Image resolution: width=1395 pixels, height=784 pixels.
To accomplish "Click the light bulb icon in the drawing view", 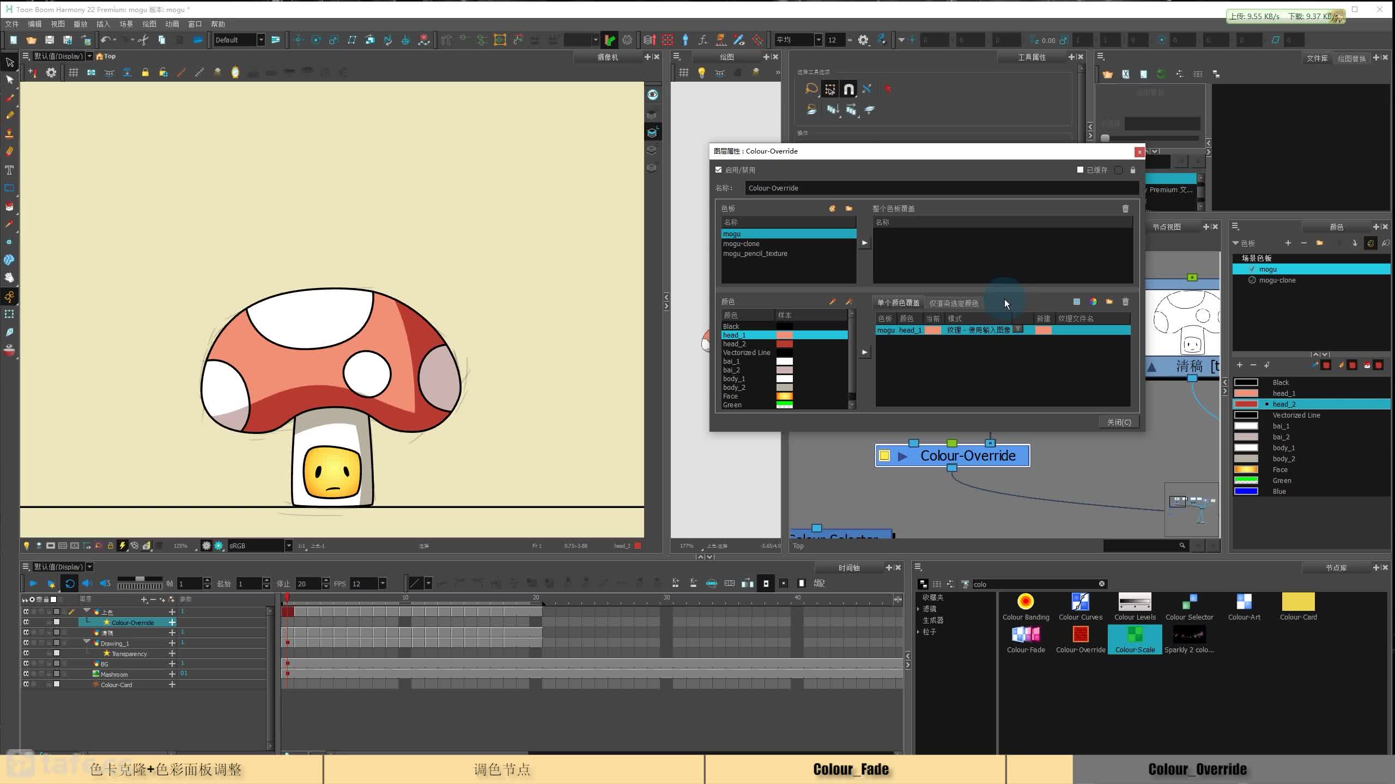I will 701,72.
